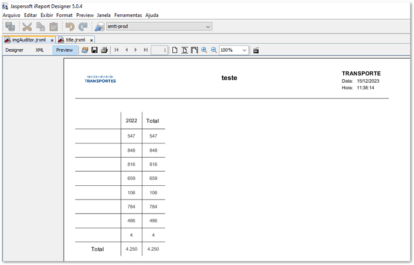Click the Save All toolbar icon
The width and height of the screenshot is (414, 265).
[x=10, y=26]
